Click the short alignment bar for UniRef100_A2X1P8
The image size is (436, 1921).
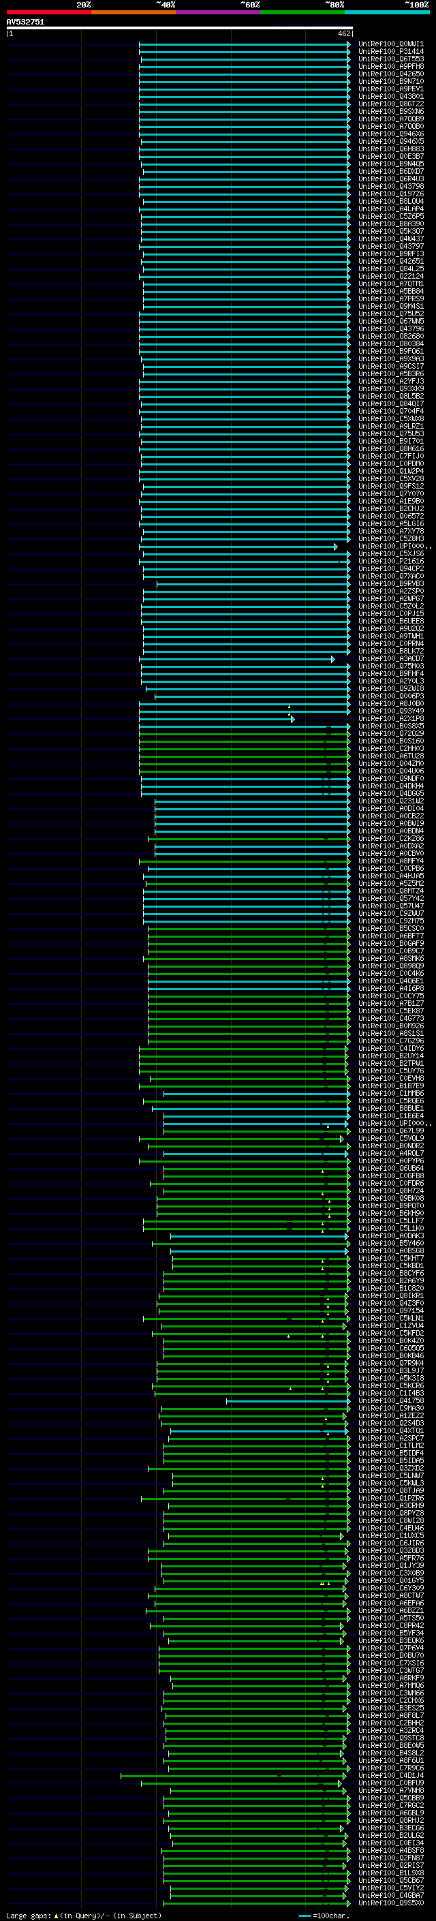point(217,719)
